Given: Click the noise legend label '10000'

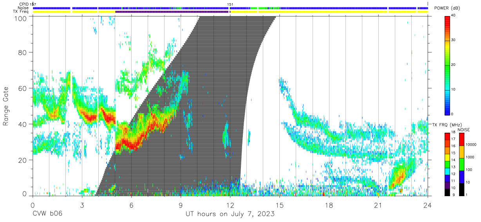Looking at the screenshot, I should click(x=471, y=145).
